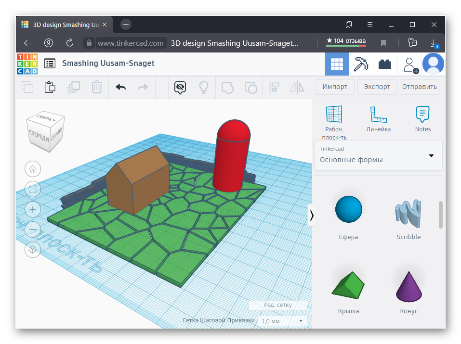Toggle orthographic perspective view cube button
Viewport: 461px width, 344px height.
point(33,249)
